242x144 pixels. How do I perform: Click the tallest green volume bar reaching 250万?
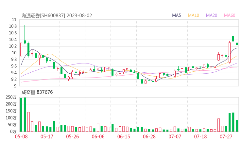[x=25, y=115]
